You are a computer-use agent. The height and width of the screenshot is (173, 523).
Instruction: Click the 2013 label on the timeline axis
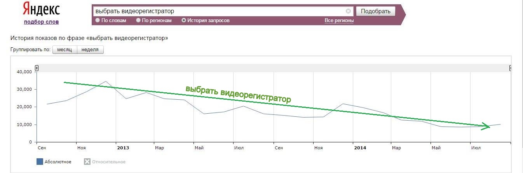click(x=123, y=148)
